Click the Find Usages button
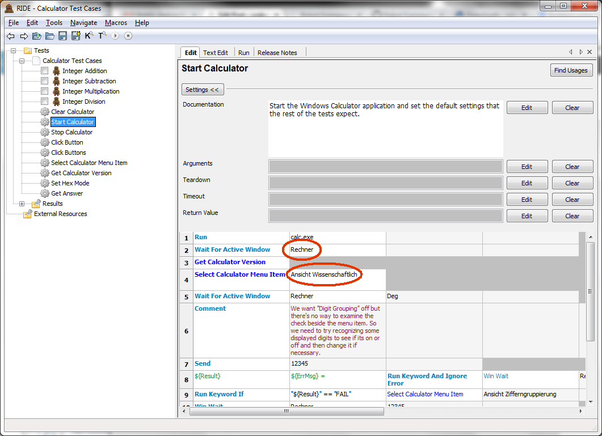 coord(571,70)
